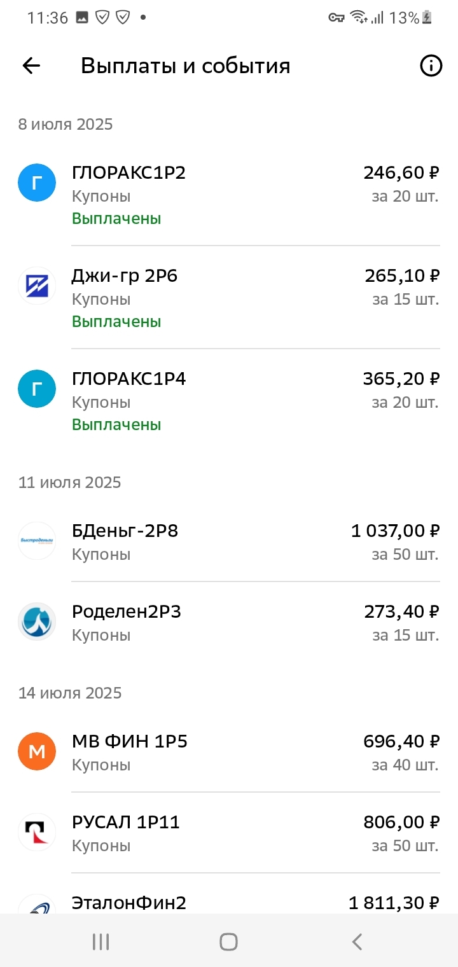Tap the БДеньг-2Р8 issuer logo
Image resolution: width=458 pixels, height=967 pixels.
[37, 541]
